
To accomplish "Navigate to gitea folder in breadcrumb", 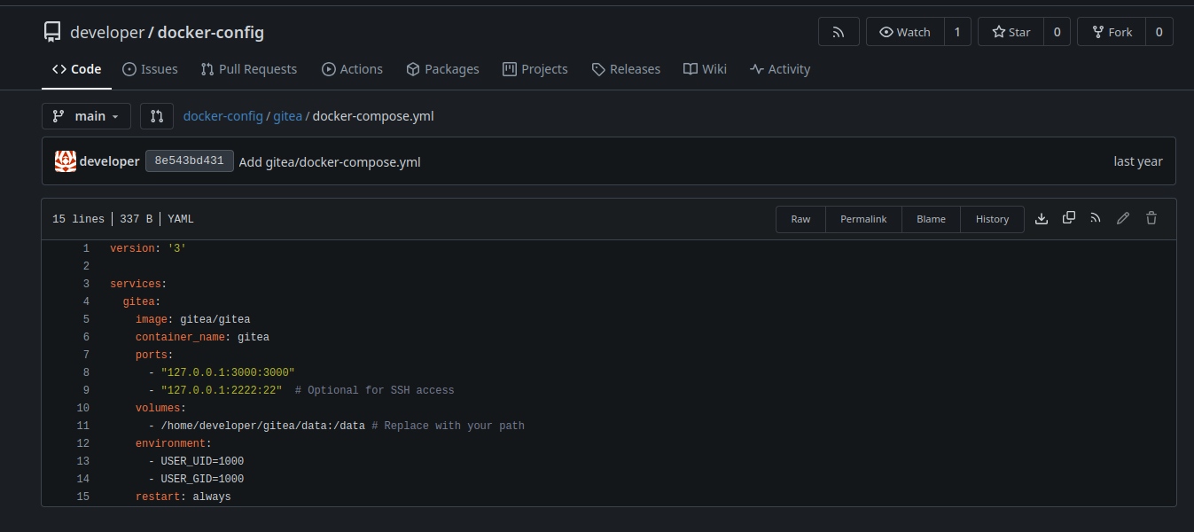I will coord(287,116).
